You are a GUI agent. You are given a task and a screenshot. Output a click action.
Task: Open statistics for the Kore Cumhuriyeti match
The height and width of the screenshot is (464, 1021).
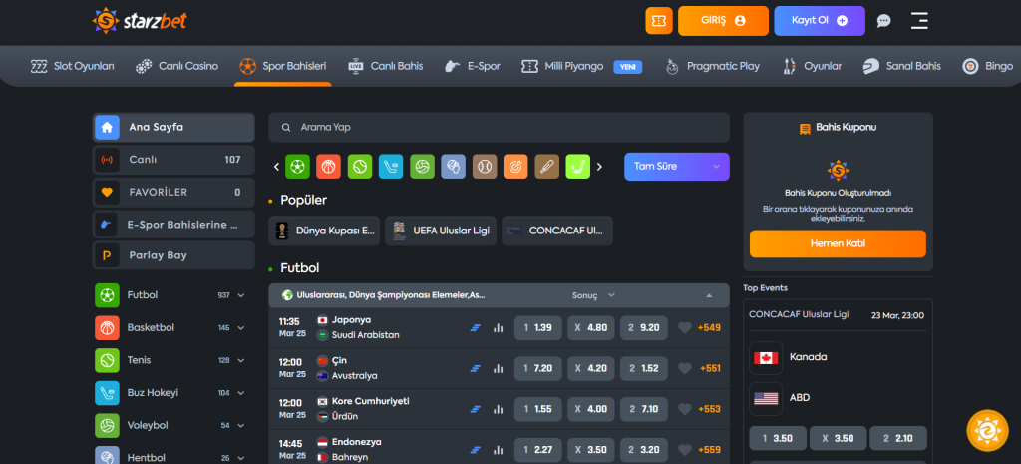click(x=499, y=409)
